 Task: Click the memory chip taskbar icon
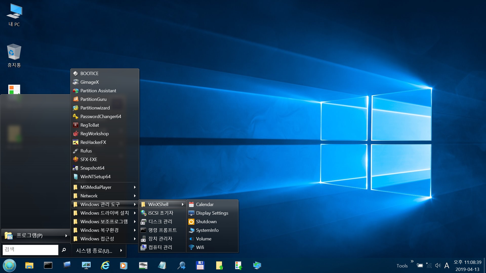pyautogui.click(x=143, y=265)
